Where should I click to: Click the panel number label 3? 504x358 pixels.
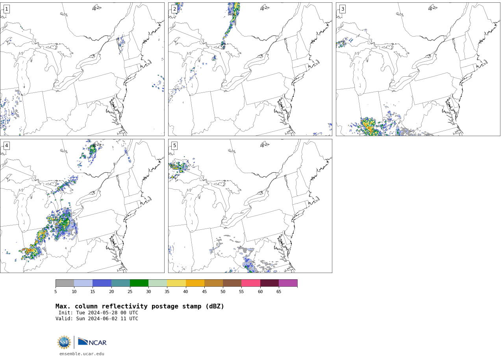342,9
